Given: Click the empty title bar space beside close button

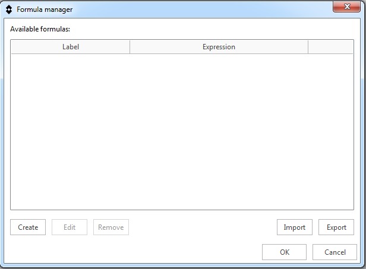Looking at the screenshot, I should coord(238,10).
